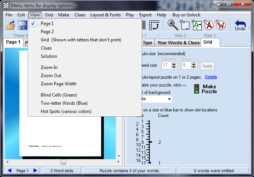Open the Help menu
This screenshot has height=177, width=254.
tap(161, 15)
